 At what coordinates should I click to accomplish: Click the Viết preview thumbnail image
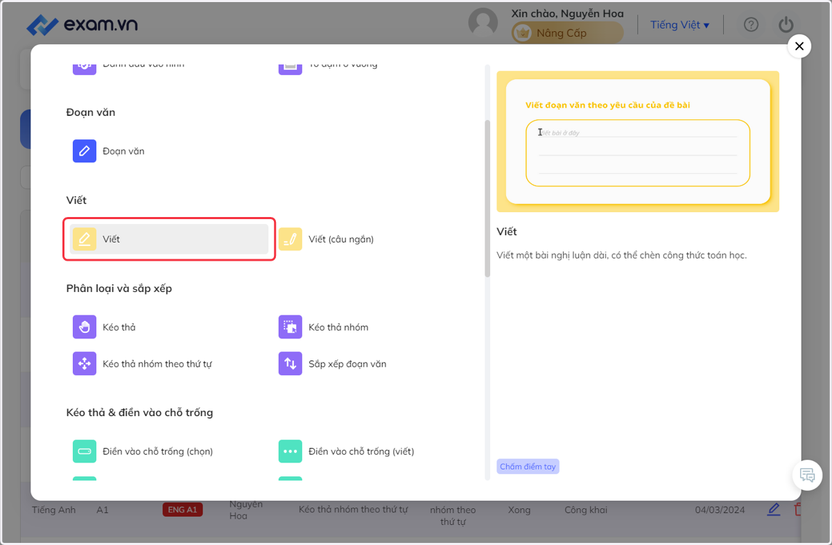click(x=638, y=141)
